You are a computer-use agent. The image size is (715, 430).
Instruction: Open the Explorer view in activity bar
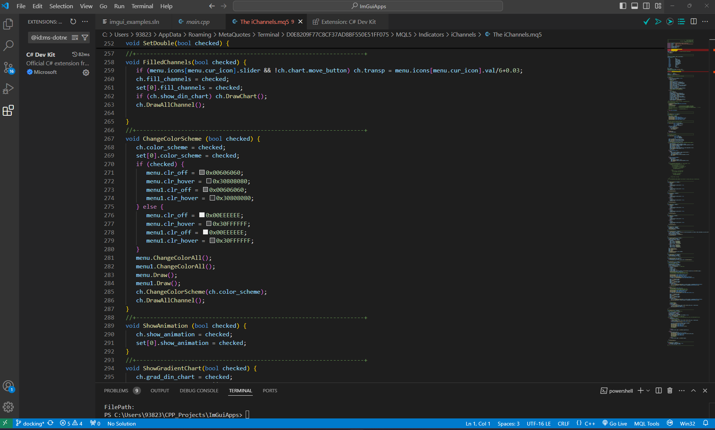[x=8, y=24]
